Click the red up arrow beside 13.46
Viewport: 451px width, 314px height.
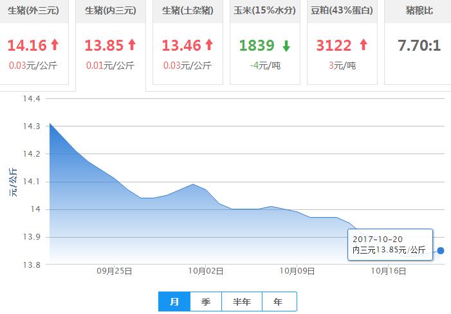click(209, 45)
